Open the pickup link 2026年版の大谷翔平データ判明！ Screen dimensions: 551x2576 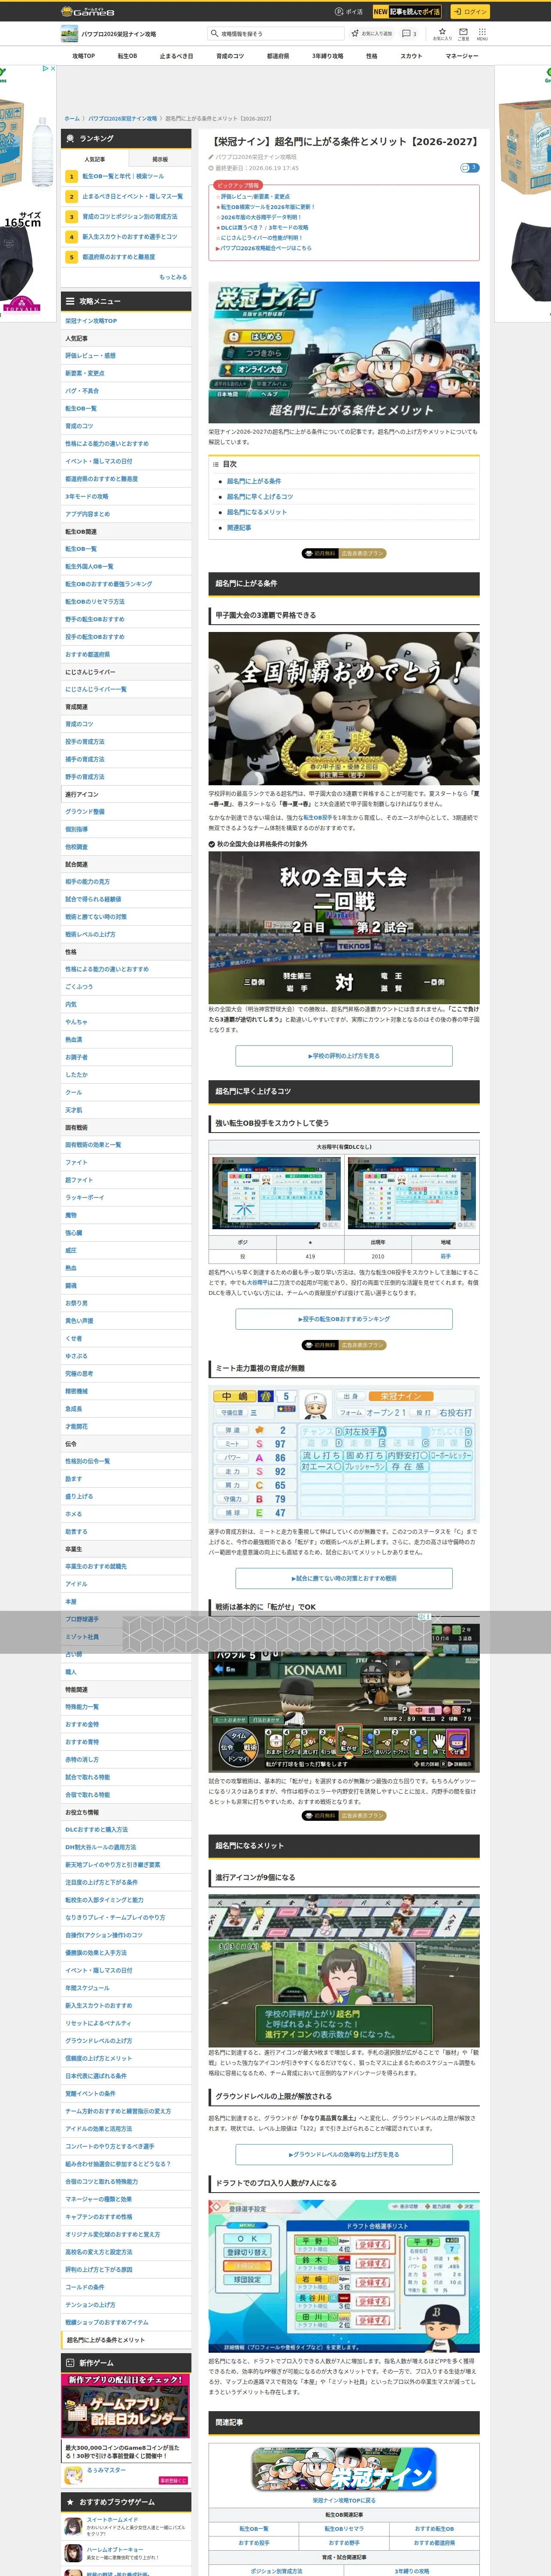[260, 217]
